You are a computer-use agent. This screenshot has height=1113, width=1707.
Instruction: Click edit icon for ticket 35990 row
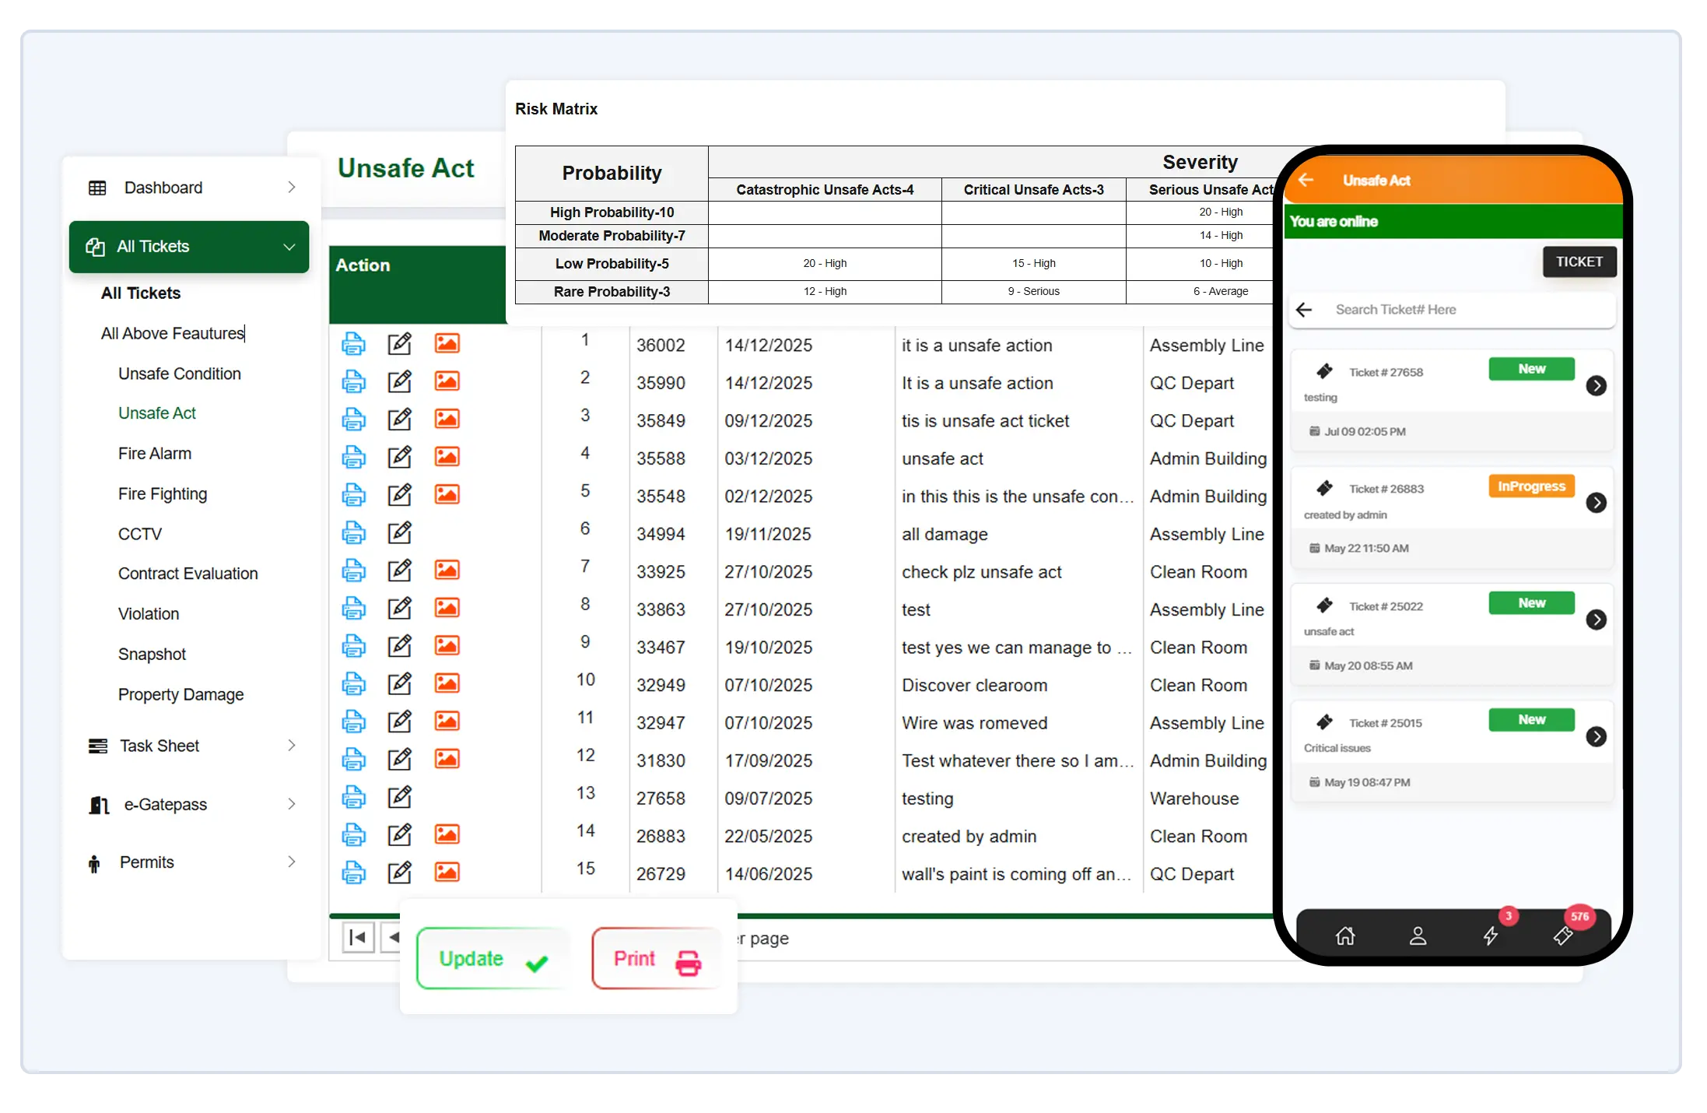pyautogui.click(x=399, y=381)
